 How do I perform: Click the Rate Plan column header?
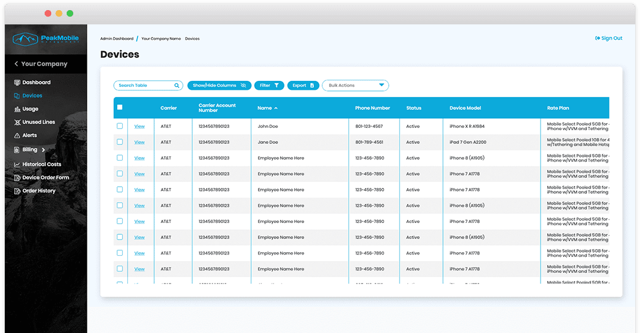pos(558,108)
